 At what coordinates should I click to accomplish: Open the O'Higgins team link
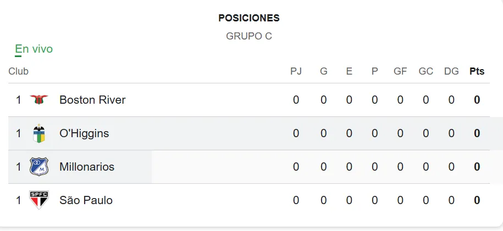pos(84,133)
